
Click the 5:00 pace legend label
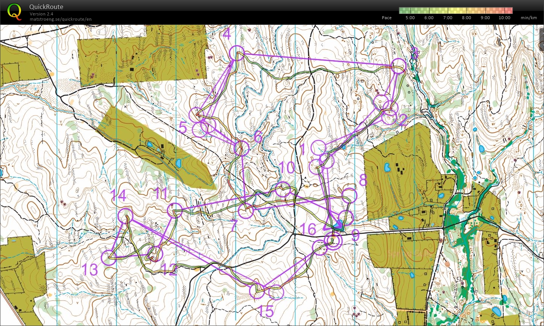(x=410, y=18)
